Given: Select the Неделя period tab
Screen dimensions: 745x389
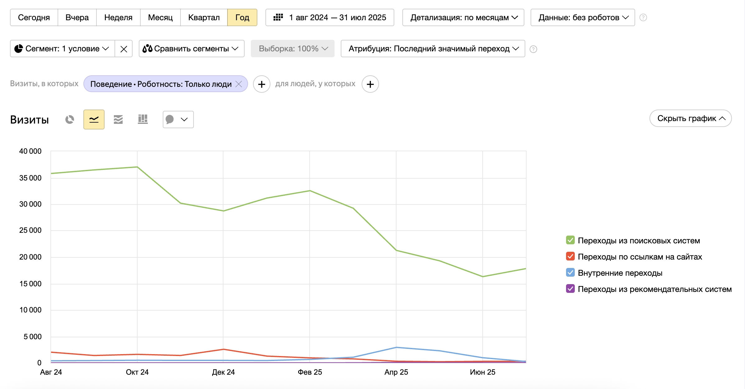Looking at the screenshot, I should tap(118, 17).
